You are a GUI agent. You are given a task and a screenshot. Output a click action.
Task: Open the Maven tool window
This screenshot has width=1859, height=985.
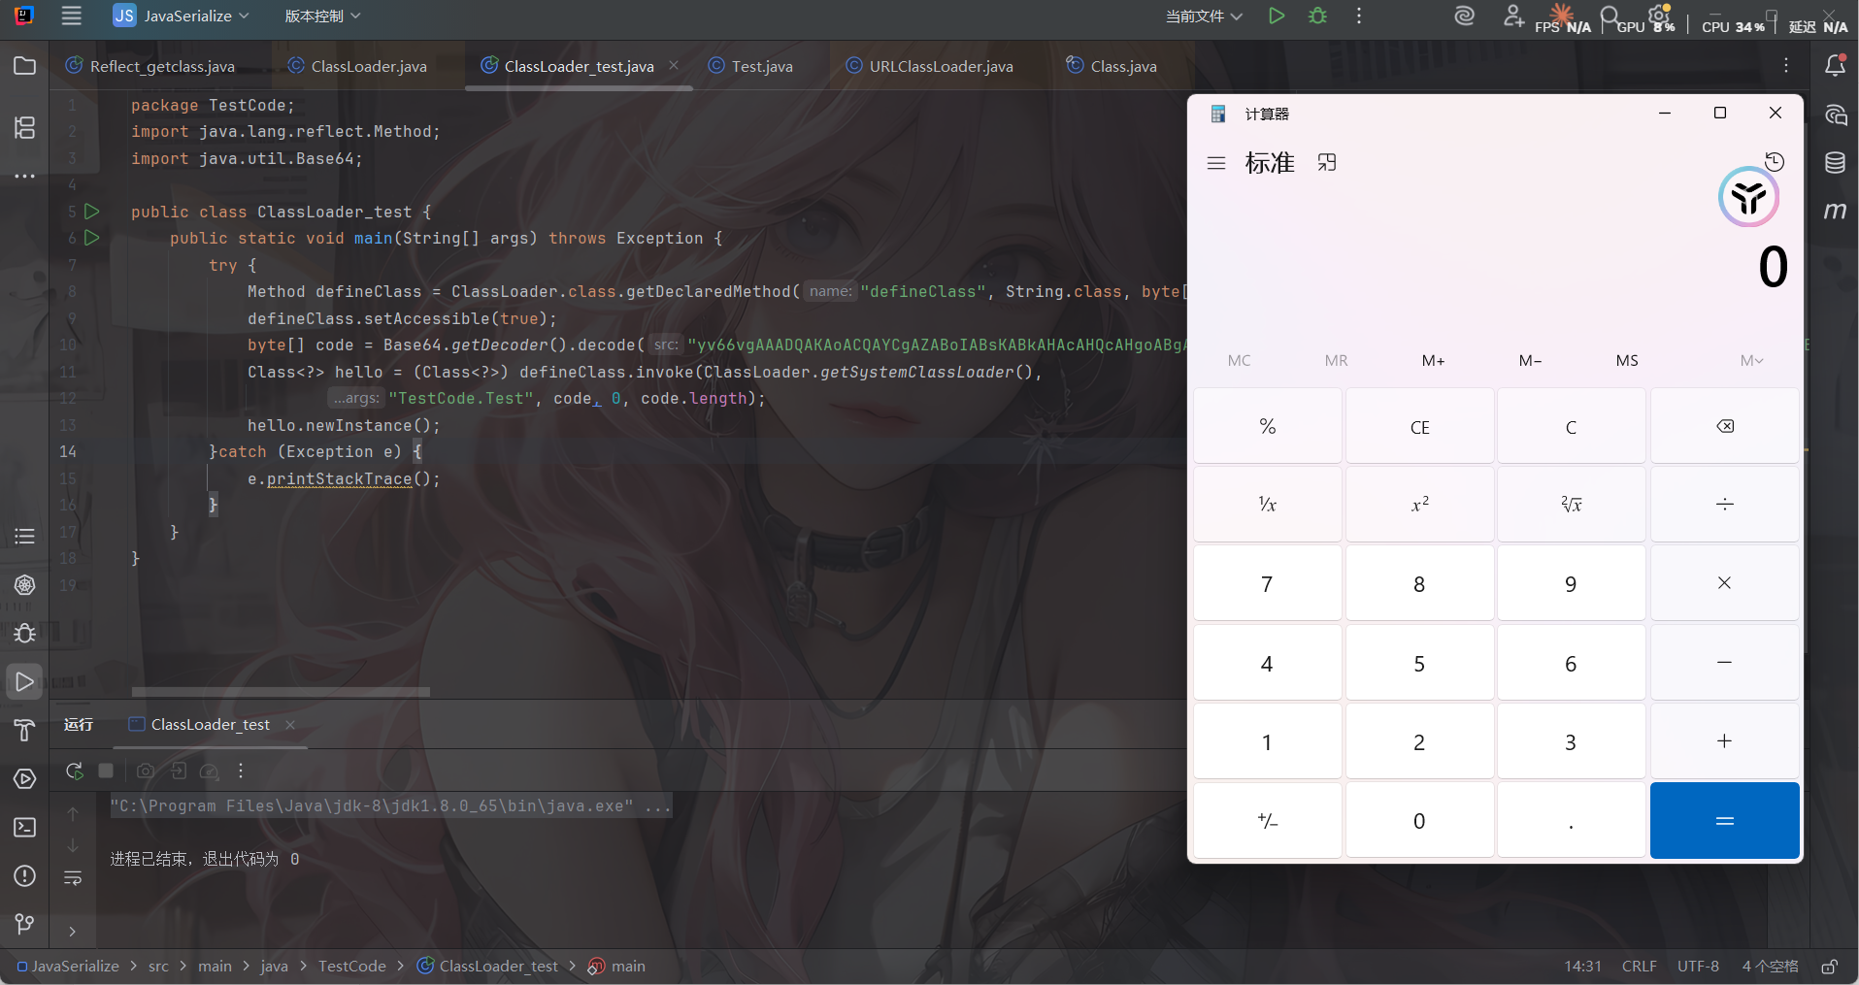pyautogui.click(x=1835, y=211)
